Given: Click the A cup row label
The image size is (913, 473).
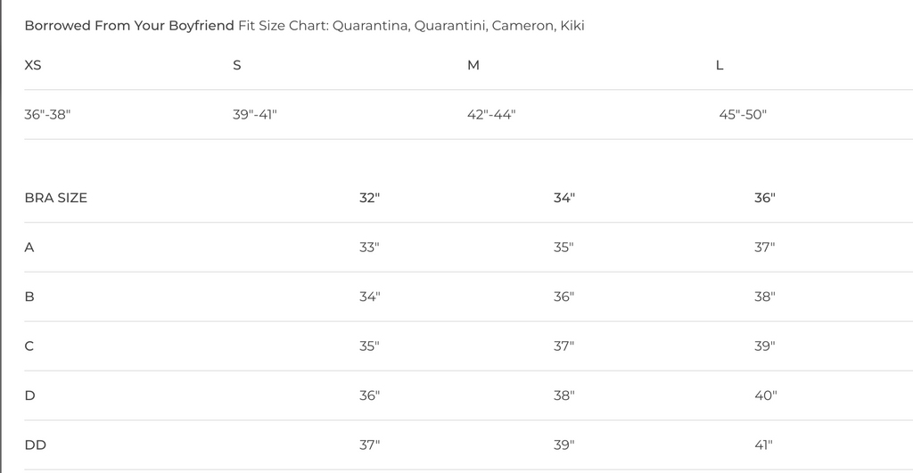Looking at the screenshot, I should click(x=29, y=247).
